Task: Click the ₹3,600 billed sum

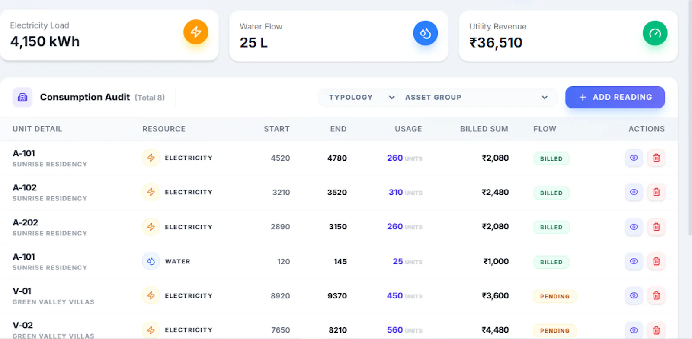Action: (x=495, y=296)
